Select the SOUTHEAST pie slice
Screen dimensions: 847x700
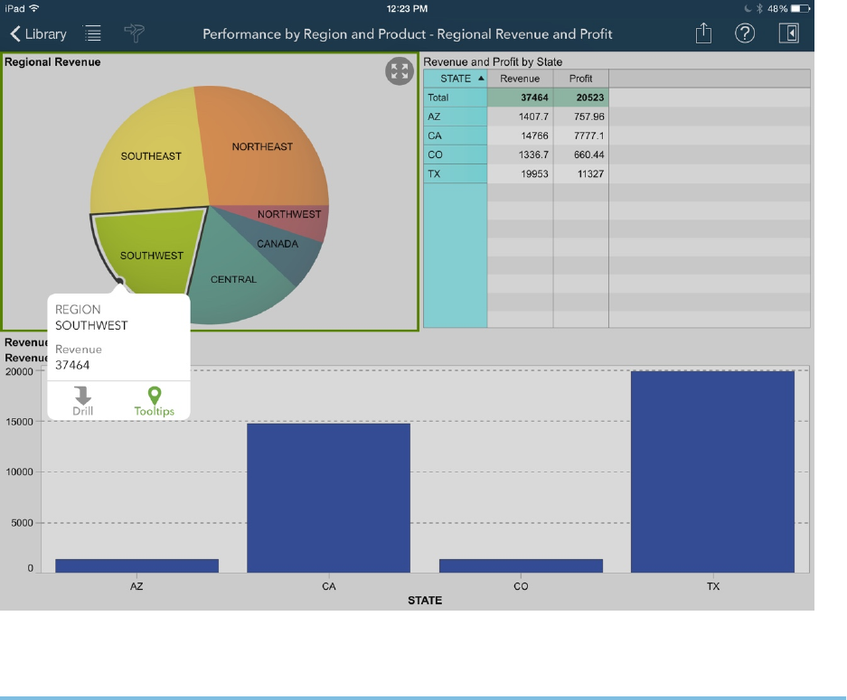pyautogui.click(x=151, y=156)
